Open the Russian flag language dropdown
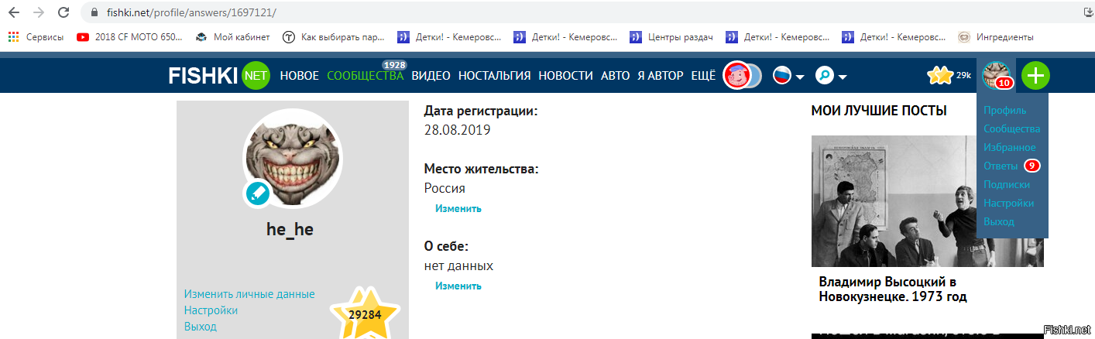The width and height of the screenshot is (1095, 339). pos(789,76)
